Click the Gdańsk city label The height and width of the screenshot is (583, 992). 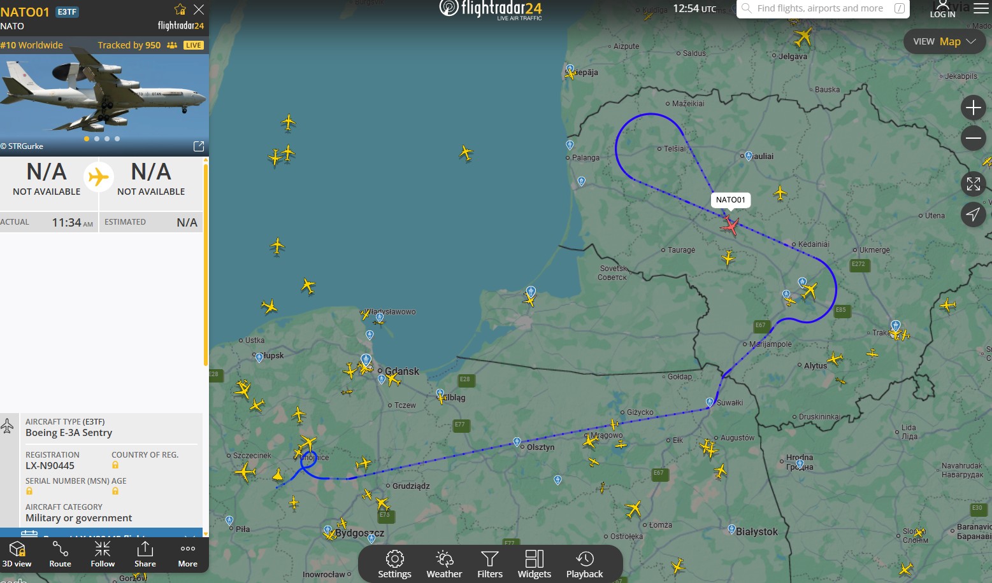pyautogui.click(x=402, y=371)
